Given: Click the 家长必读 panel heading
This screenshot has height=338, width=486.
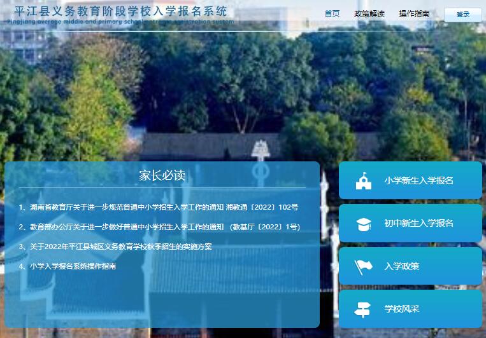Looking at the screenshot, I should (162, 176).
